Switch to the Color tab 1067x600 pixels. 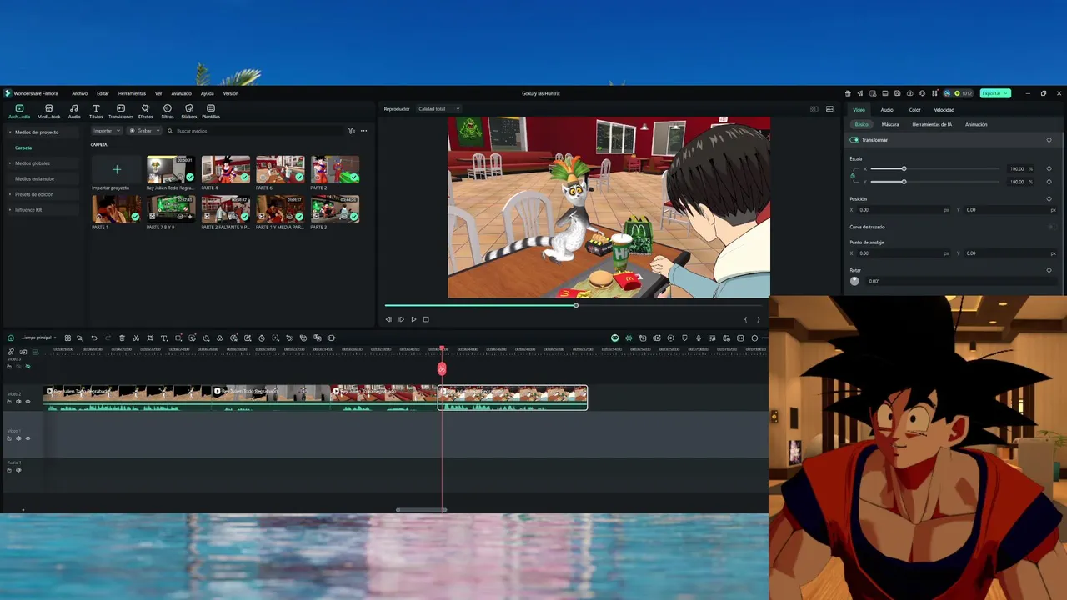pos(914,110)
